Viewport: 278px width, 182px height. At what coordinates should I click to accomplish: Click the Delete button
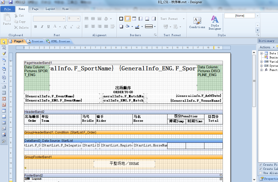pos(21,28)
